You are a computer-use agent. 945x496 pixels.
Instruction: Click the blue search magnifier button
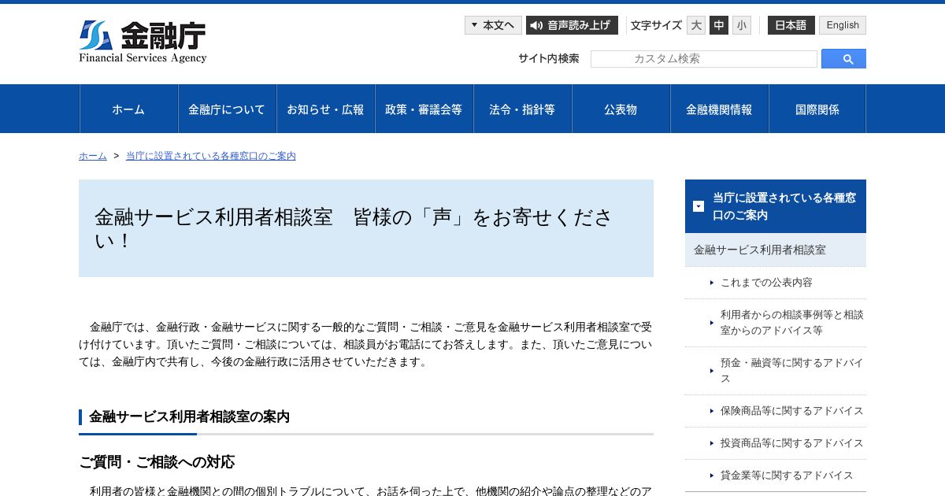(x=843, y=59)
